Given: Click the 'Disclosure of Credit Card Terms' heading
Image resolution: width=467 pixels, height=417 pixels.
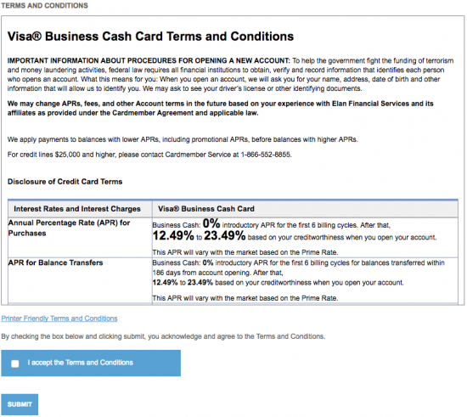Looking at the screenshot, I should click(65, 182).
